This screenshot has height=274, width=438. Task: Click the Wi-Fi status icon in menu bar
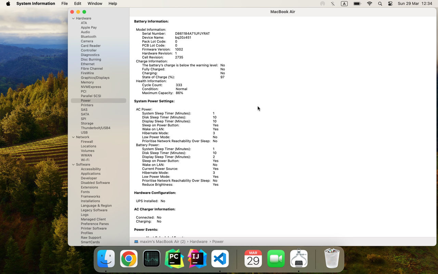tap(370, 3)
